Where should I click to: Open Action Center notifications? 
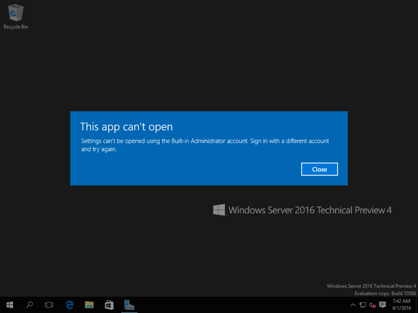coord(382,304)
